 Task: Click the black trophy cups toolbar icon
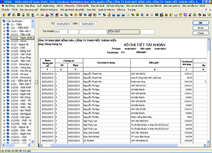click(81, 15)
